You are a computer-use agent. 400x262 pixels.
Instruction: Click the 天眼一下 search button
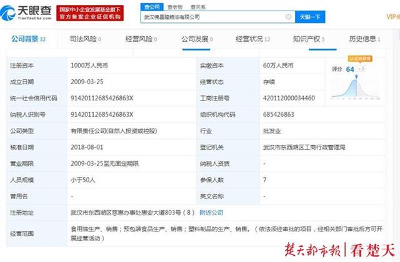click(310, 17)
